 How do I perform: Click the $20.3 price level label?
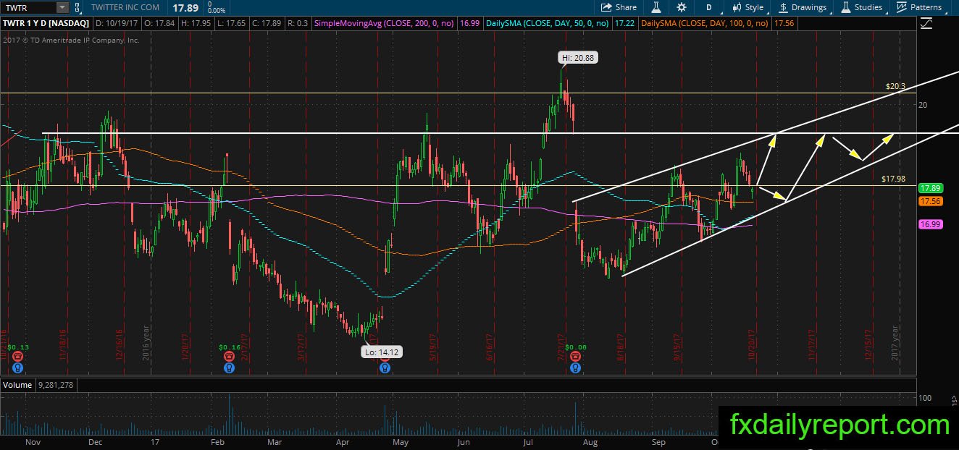[x=895, y=86]
